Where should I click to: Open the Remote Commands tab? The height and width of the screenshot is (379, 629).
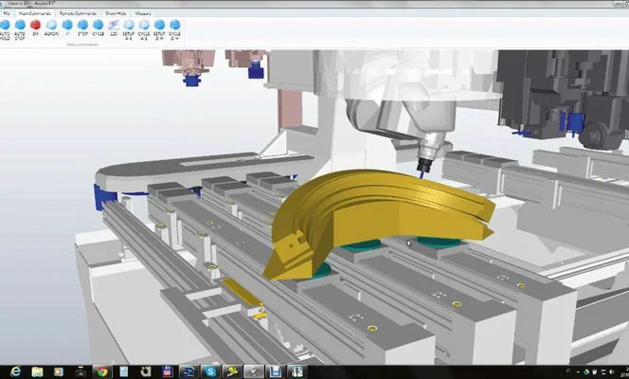tap(78, 14)
